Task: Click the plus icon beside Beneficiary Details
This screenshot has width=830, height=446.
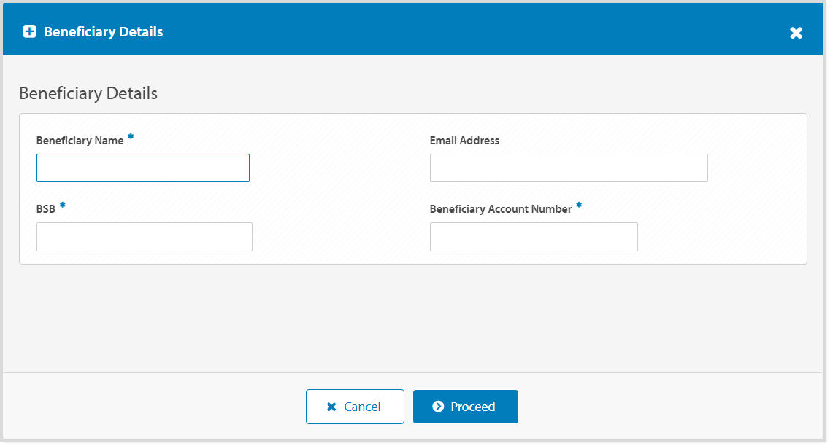Action: click(x=29, y=31)
